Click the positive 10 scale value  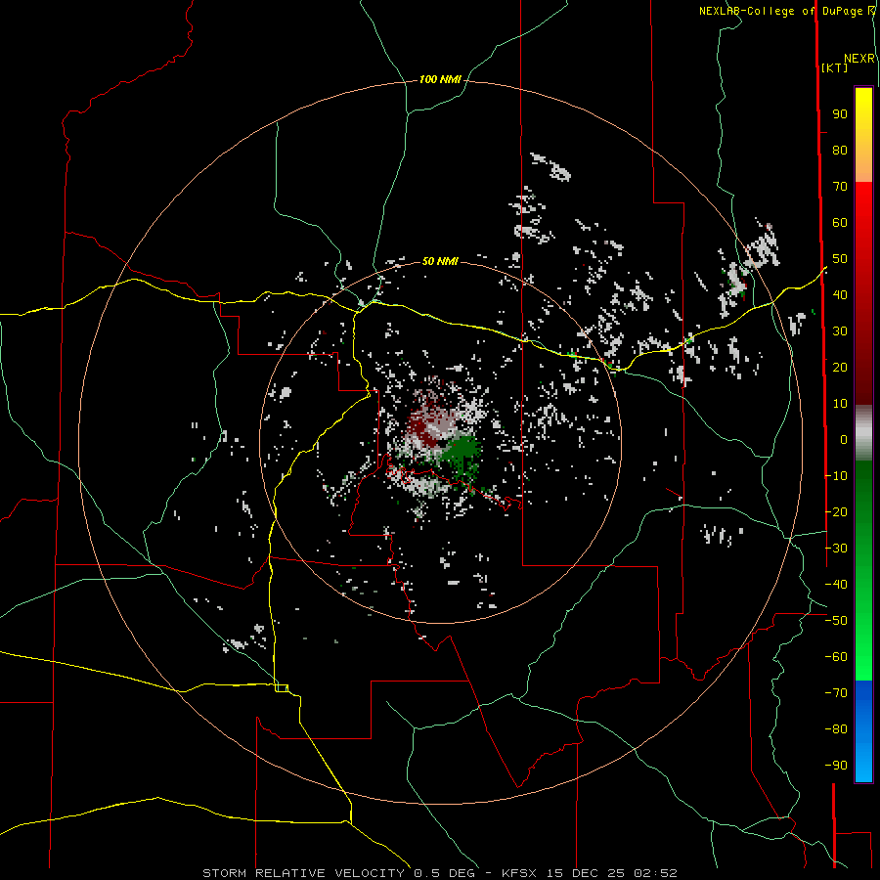pos(840,404)
